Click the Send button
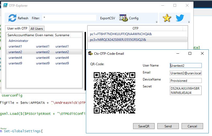The width and height of the screenshot is (212, 136). 168,126
